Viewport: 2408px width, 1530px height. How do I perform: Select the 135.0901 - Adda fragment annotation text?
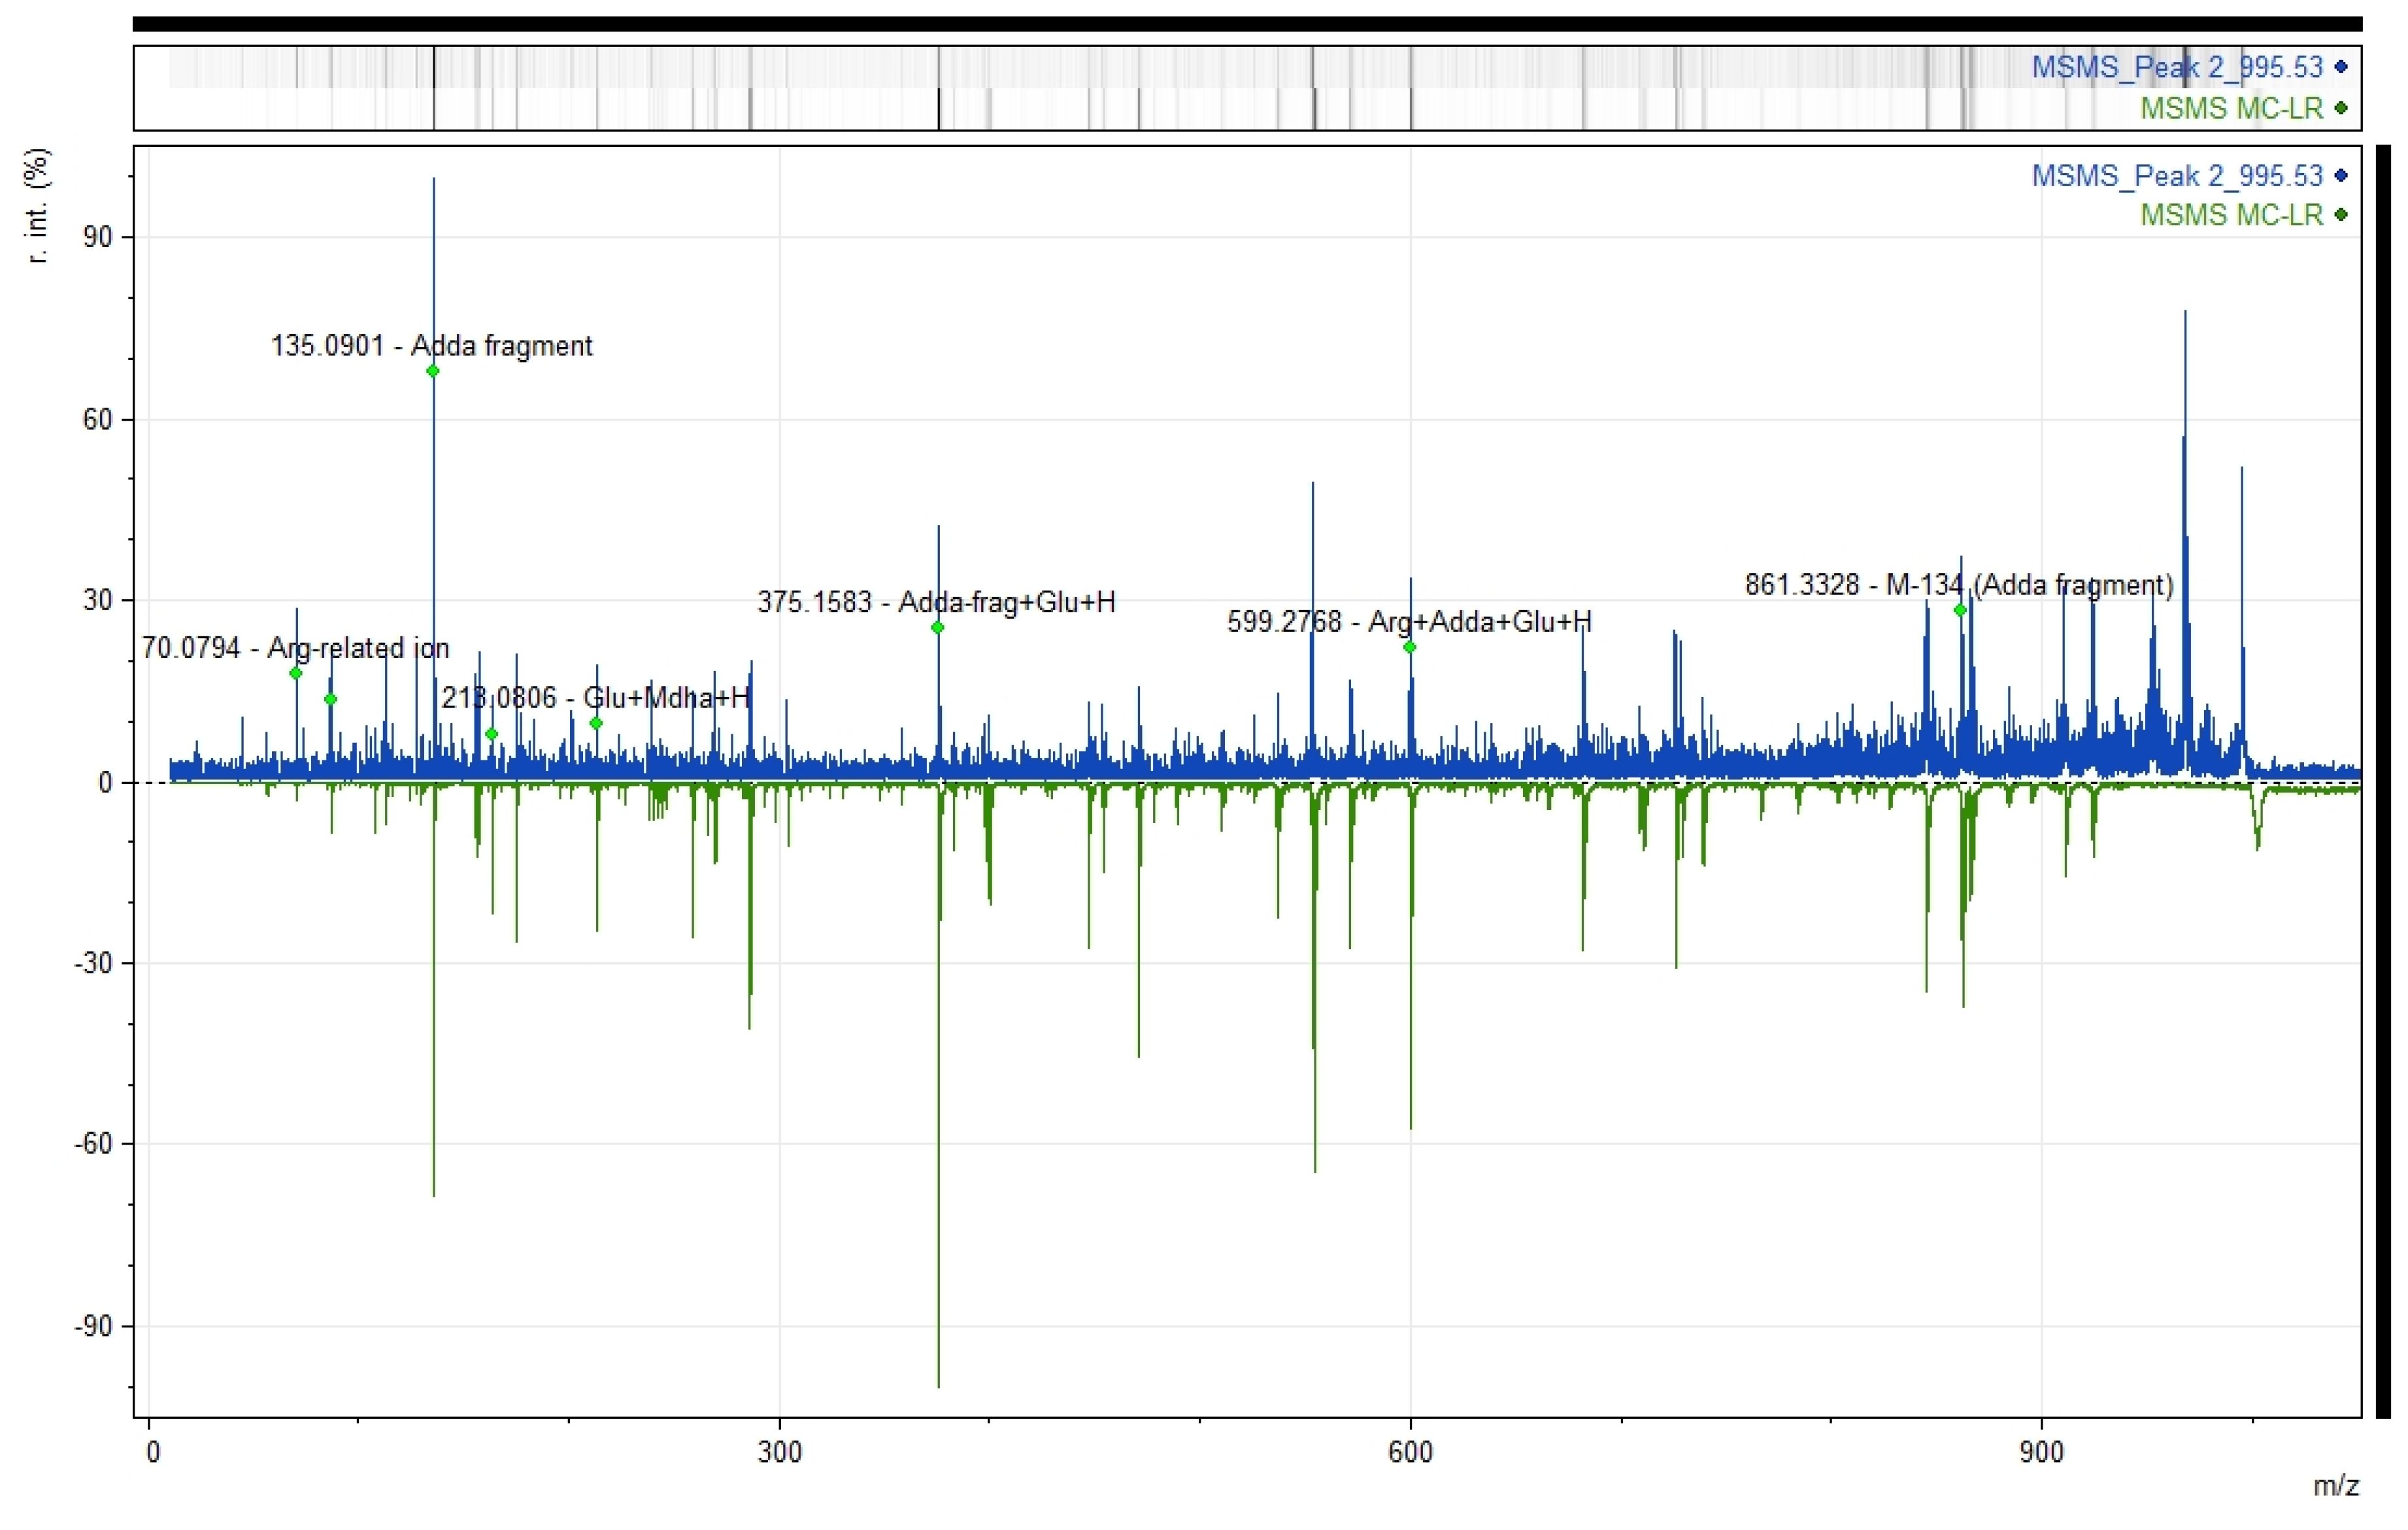point(431,346)
